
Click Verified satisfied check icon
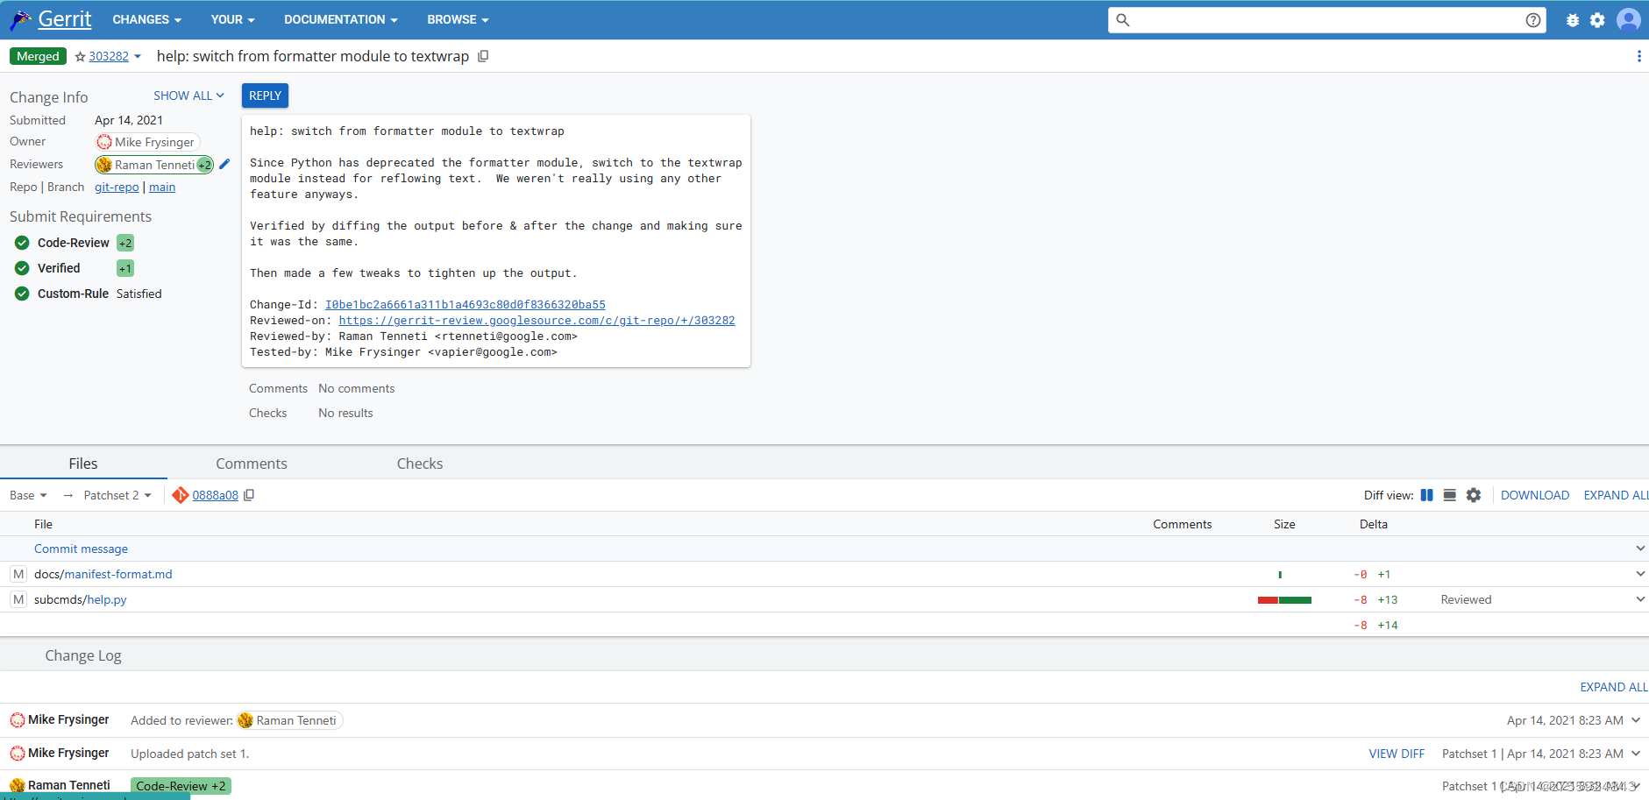22,268
